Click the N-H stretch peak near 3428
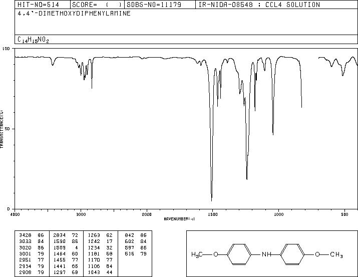This screenshot has height=277, width=358. (53, 65)
